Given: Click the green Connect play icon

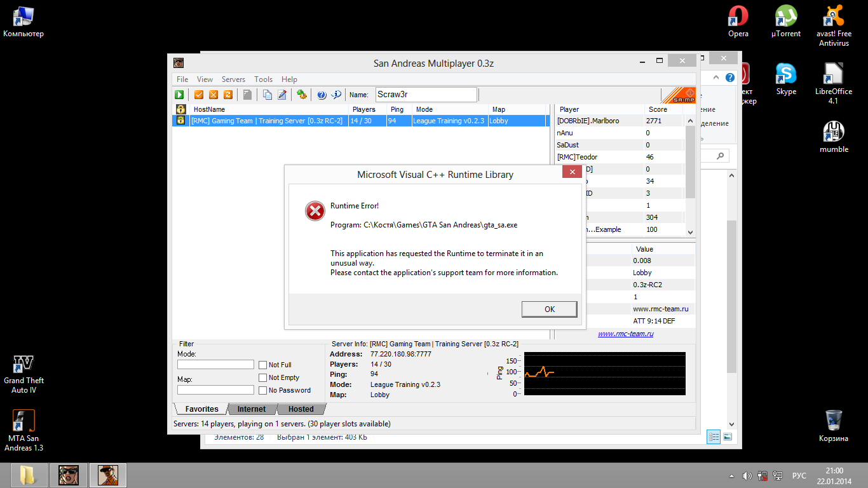Looking at the screenshot, I should point(179,95).
